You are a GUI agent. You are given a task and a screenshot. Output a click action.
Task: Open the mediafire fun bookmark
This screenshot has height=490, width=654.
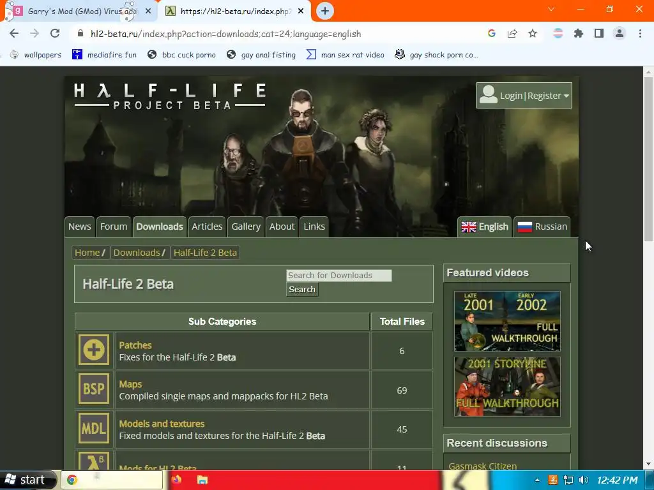pos(104,55)
